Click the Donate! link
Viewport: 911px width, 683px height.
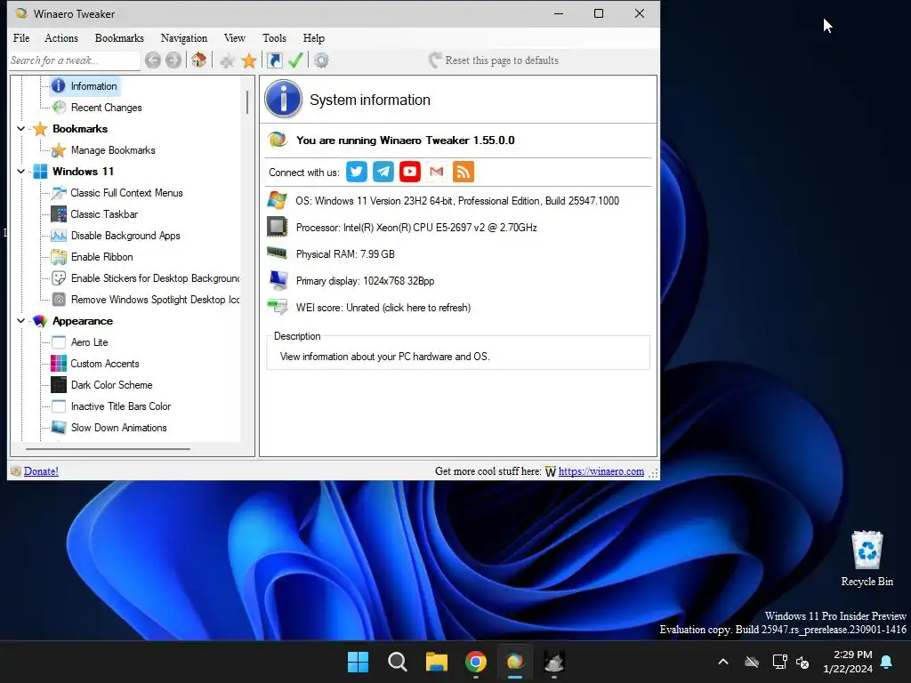[41, 471]
